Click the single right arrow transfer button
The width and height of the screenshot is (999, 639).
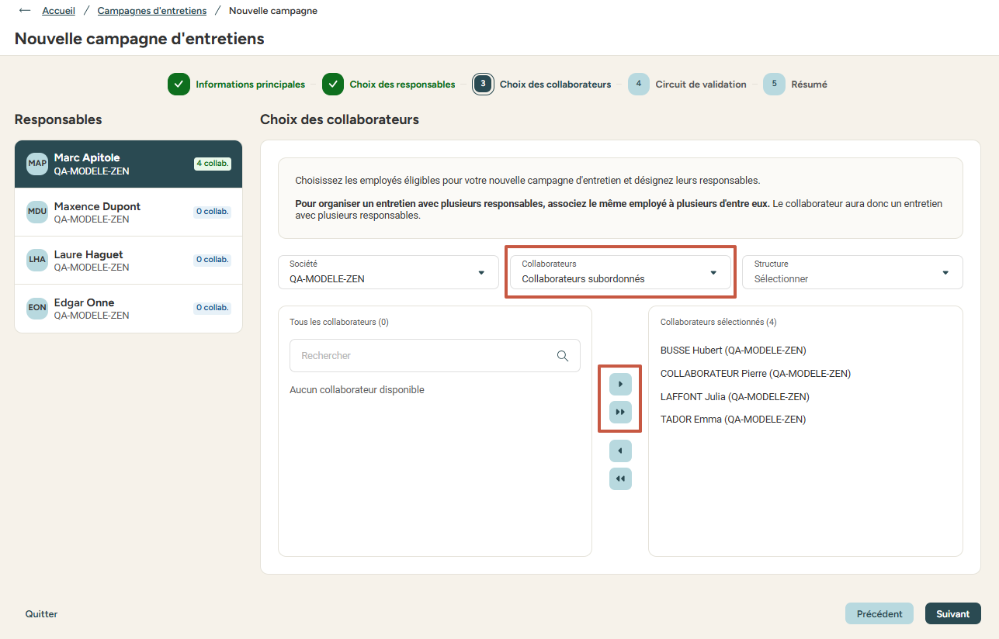click(620, 384)
